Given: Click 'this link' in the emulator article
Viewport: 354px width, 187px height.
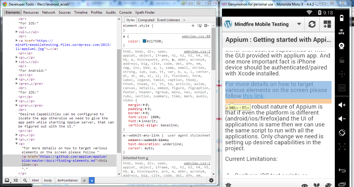Looking at the screenshot, I should pos(253,96).
